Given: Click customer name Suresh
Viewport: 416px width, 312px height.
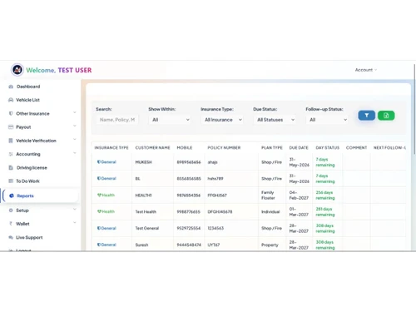Looking at the screenshot, I should coord(141,245).
